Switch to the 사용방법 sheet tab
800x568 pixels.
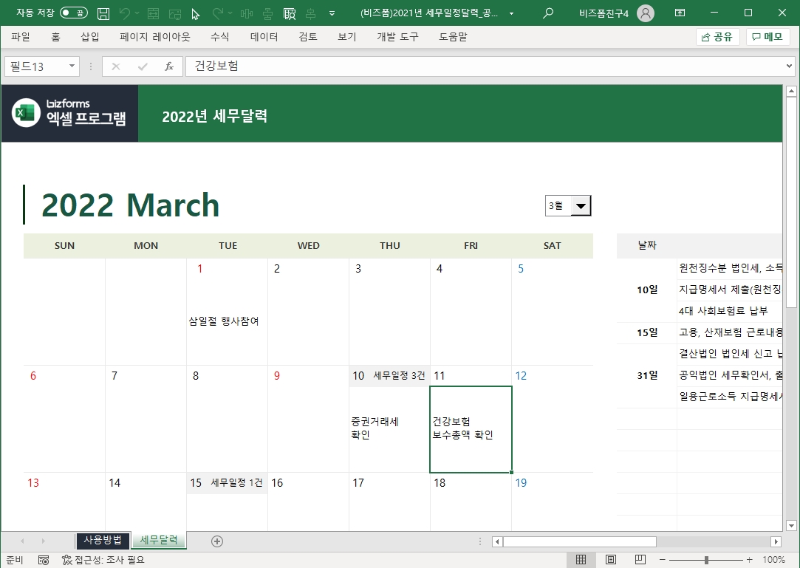point(103,540)
